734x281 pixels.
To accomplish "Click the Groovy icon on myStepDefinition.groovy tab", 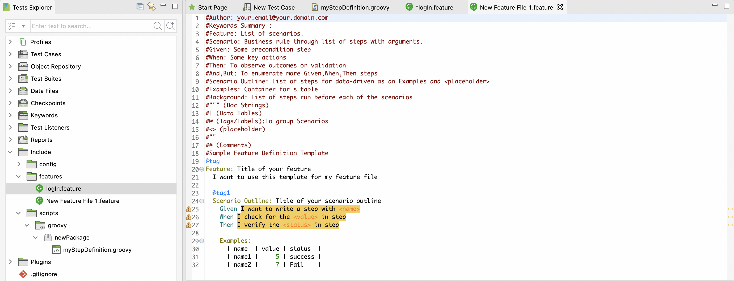I will (315, 7).
